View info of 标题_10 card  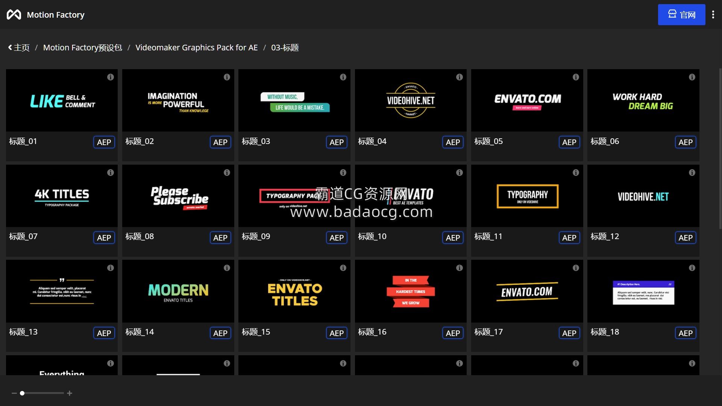[459, 173]
